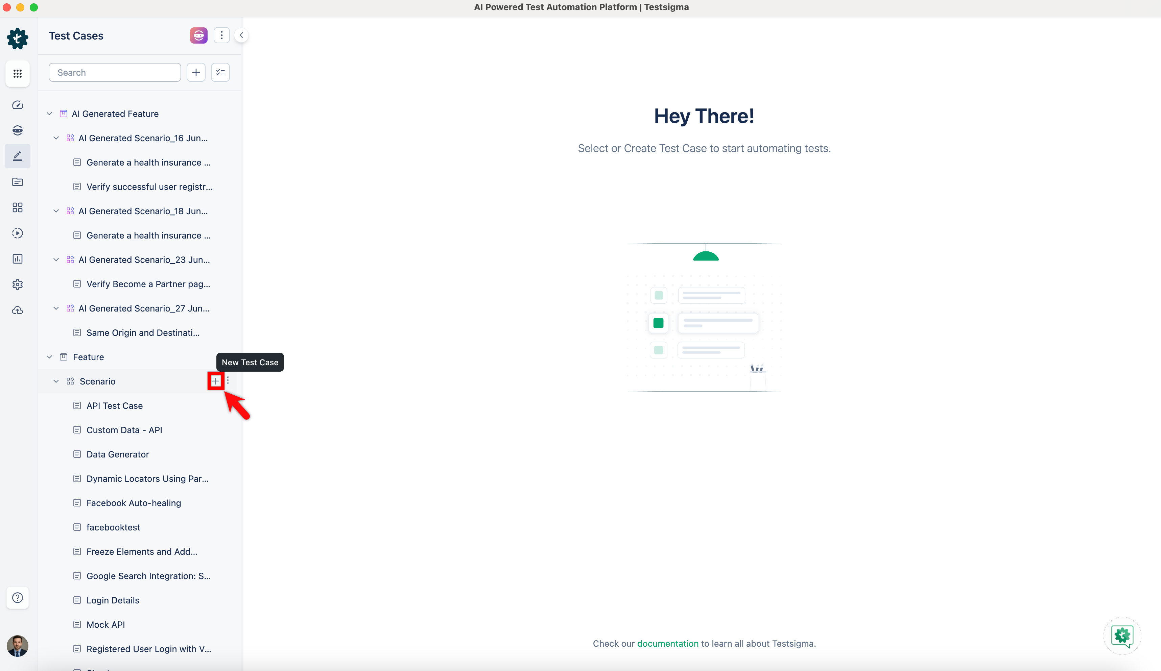Open the Dashboard speedometer icon in sidebar
This screenshot has width=1161, height=671.
click(18, 105)
